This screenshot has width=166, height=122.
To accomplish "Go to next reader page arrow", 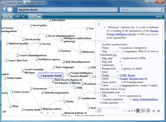I will 134,111.
